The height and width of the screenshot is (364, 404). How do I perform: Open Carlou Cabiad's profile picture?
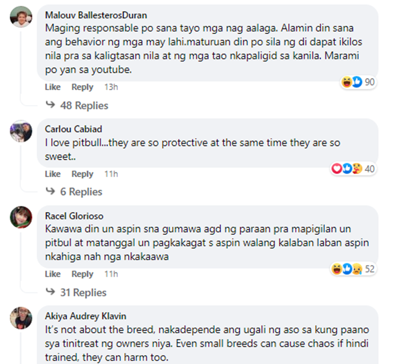tap(21, 131)
